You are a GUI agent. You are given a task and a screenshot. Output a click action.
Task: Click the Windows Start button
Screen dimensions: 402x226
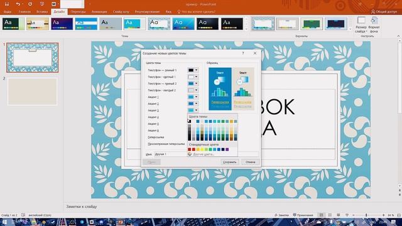tap(4, 222)
